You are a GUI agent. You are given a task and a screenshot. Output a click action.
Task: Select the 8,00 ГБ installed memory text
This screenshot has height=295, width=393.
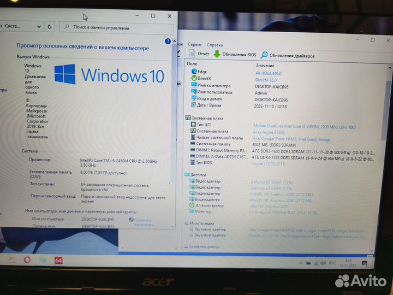[x=103, y=173]
